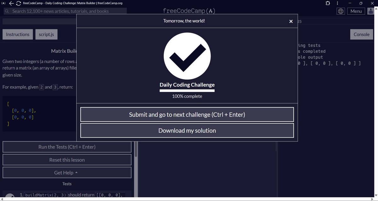This screenshot has width=378, height=201.
Task: Open the user profile avatar
Action: point(370,11)
